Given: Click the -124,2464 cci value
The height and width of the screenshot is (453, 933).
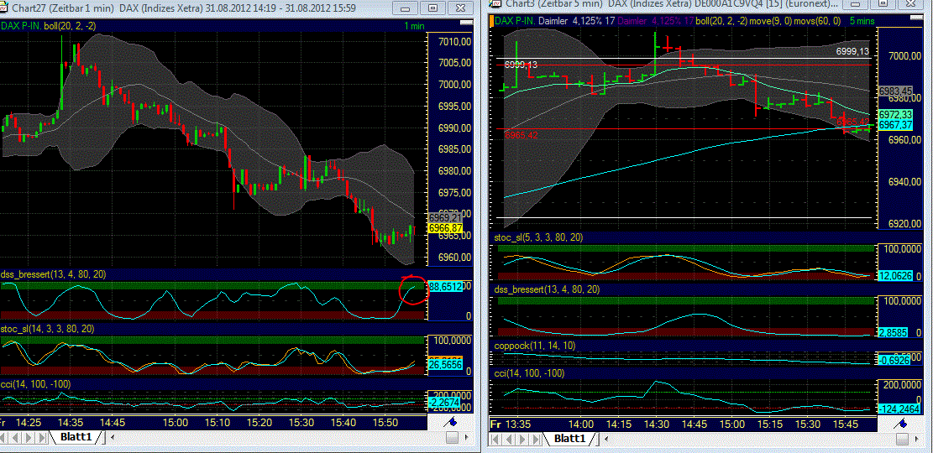Looking at the screenshot, I should click(x=899, y=409).
